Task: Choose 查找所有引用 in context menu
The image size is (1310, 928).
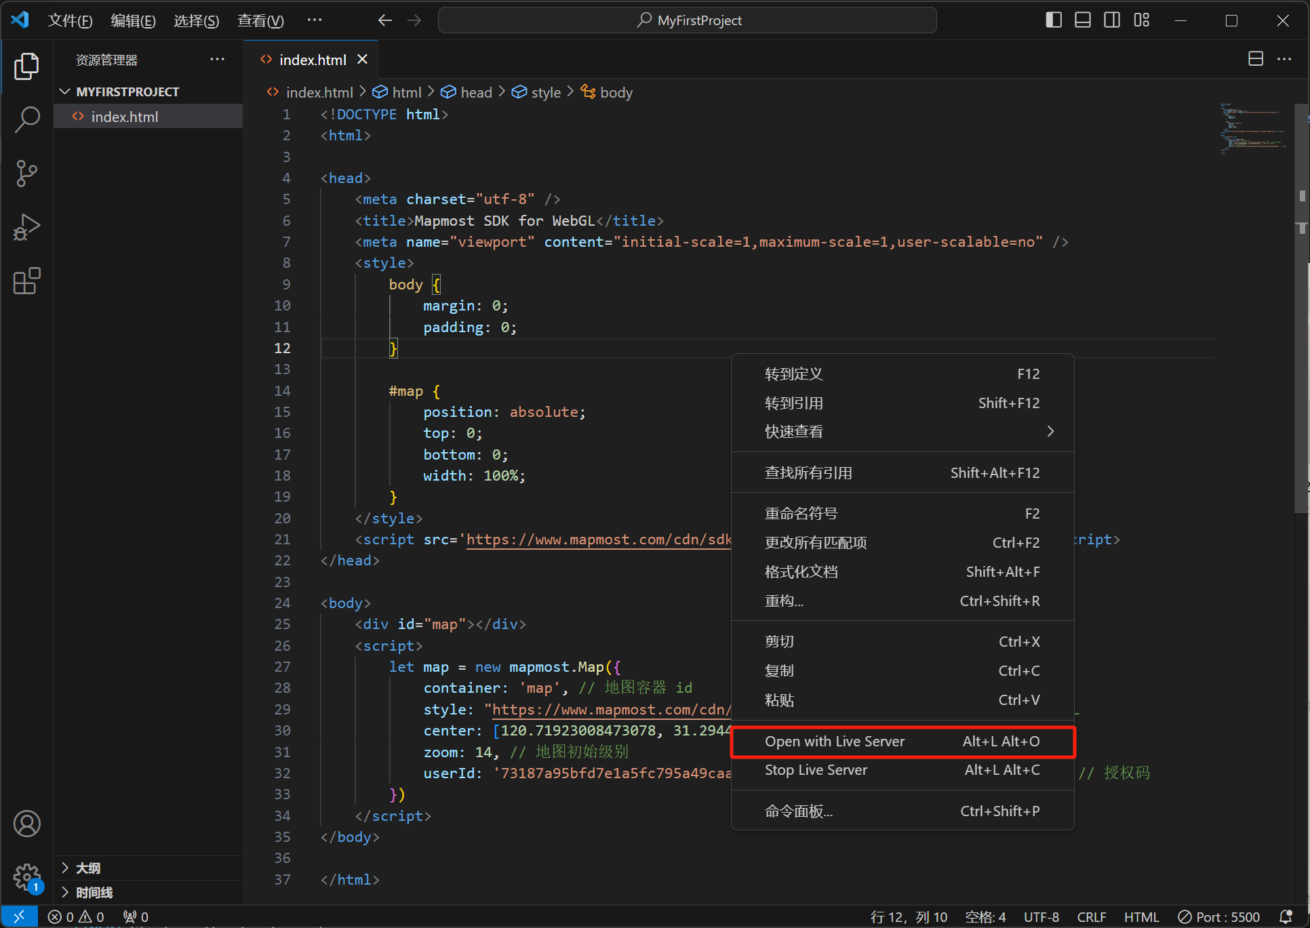Action: pos(902,473)
